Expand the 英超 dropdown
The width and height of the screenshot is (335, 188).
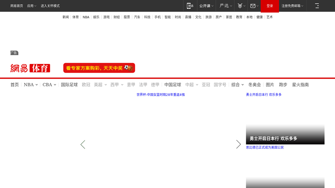click(100, 85)
